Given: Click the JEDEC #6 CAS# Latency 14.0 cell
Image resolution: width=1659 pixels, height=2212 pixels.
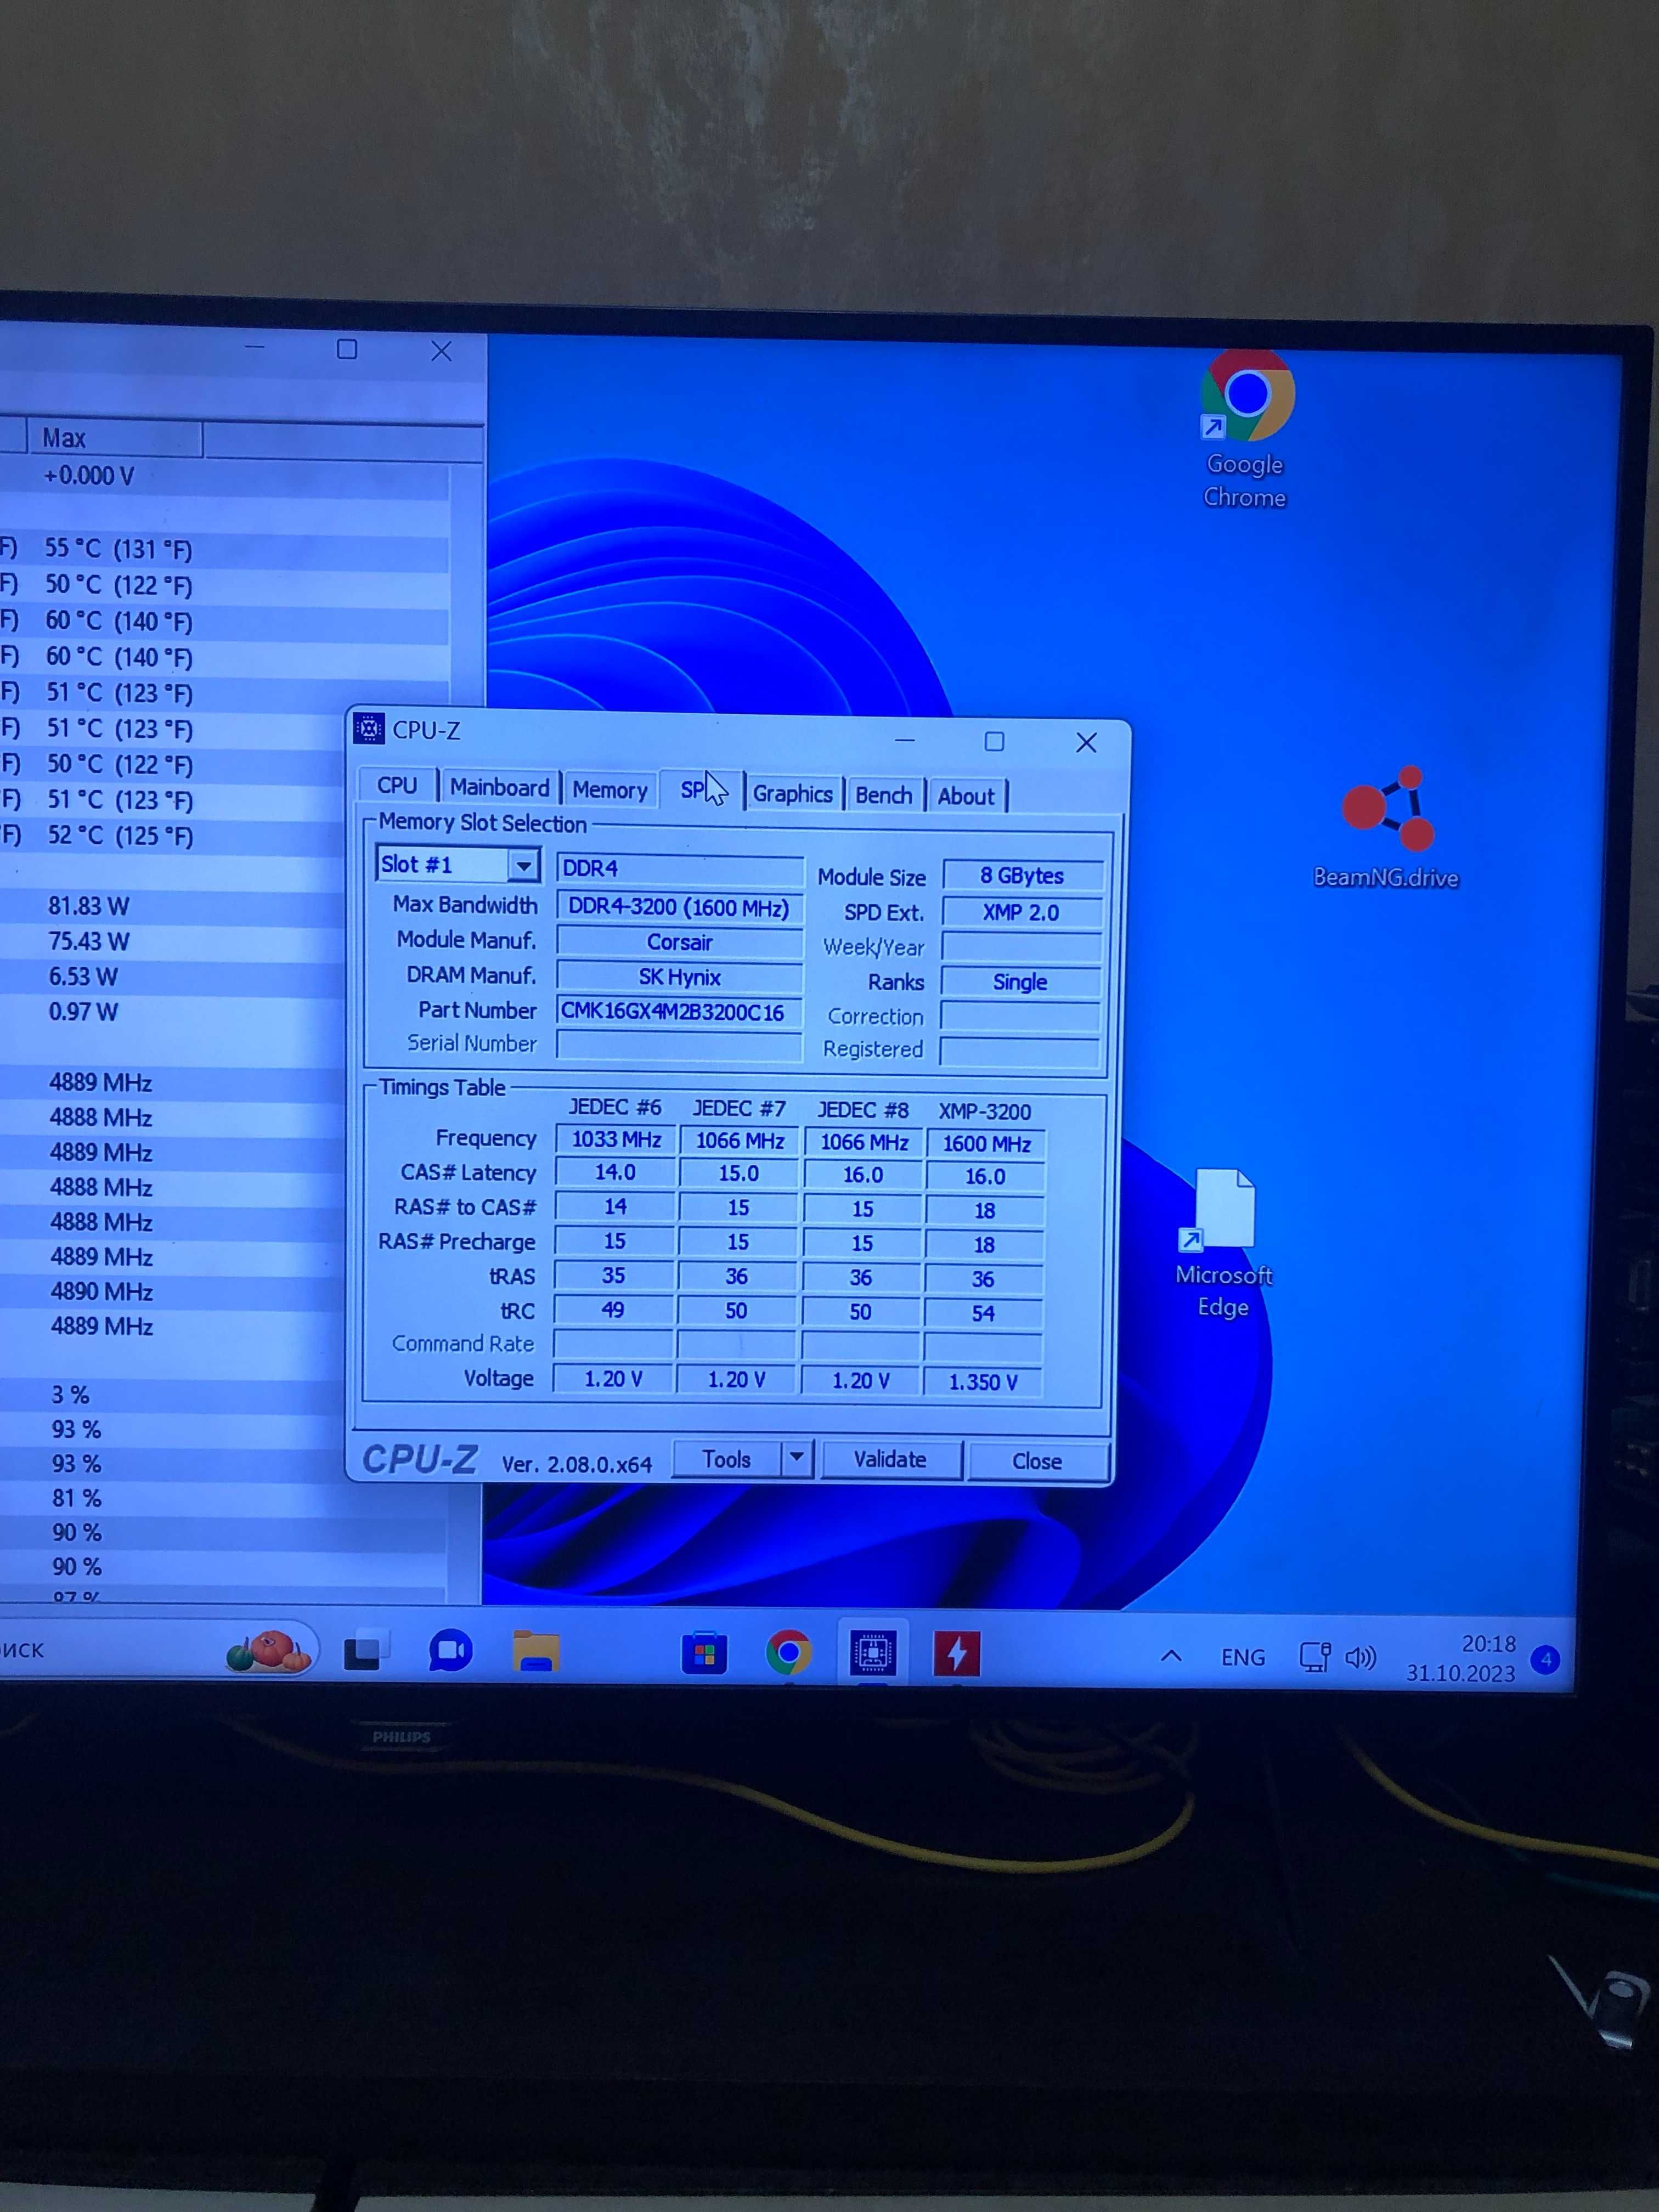Looking at the screenshot, I should tap(614, 1172).
